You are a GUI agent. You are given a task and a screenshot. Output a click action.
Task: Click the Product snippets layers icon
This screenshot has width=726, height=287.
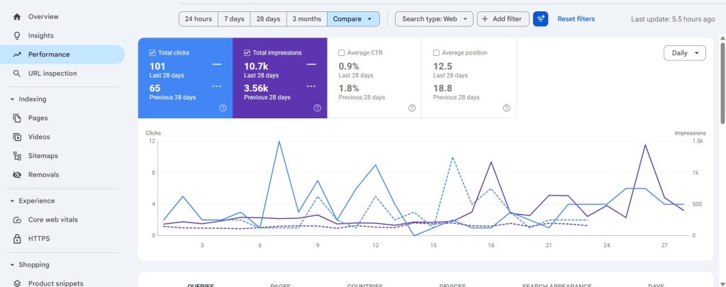(x=17, y=283)
